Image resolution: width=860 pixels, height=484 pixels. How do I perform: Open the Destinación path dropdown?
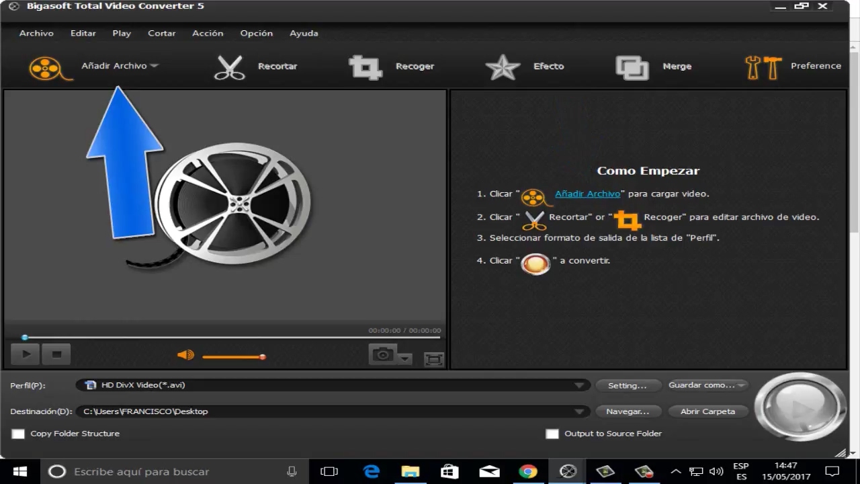(x=578, y=411)
